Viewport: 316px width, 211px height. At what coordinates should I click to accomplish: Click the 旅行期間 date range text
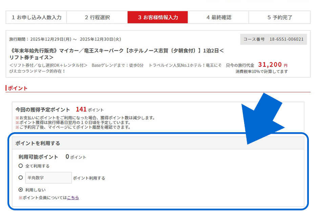click(65, 39)
